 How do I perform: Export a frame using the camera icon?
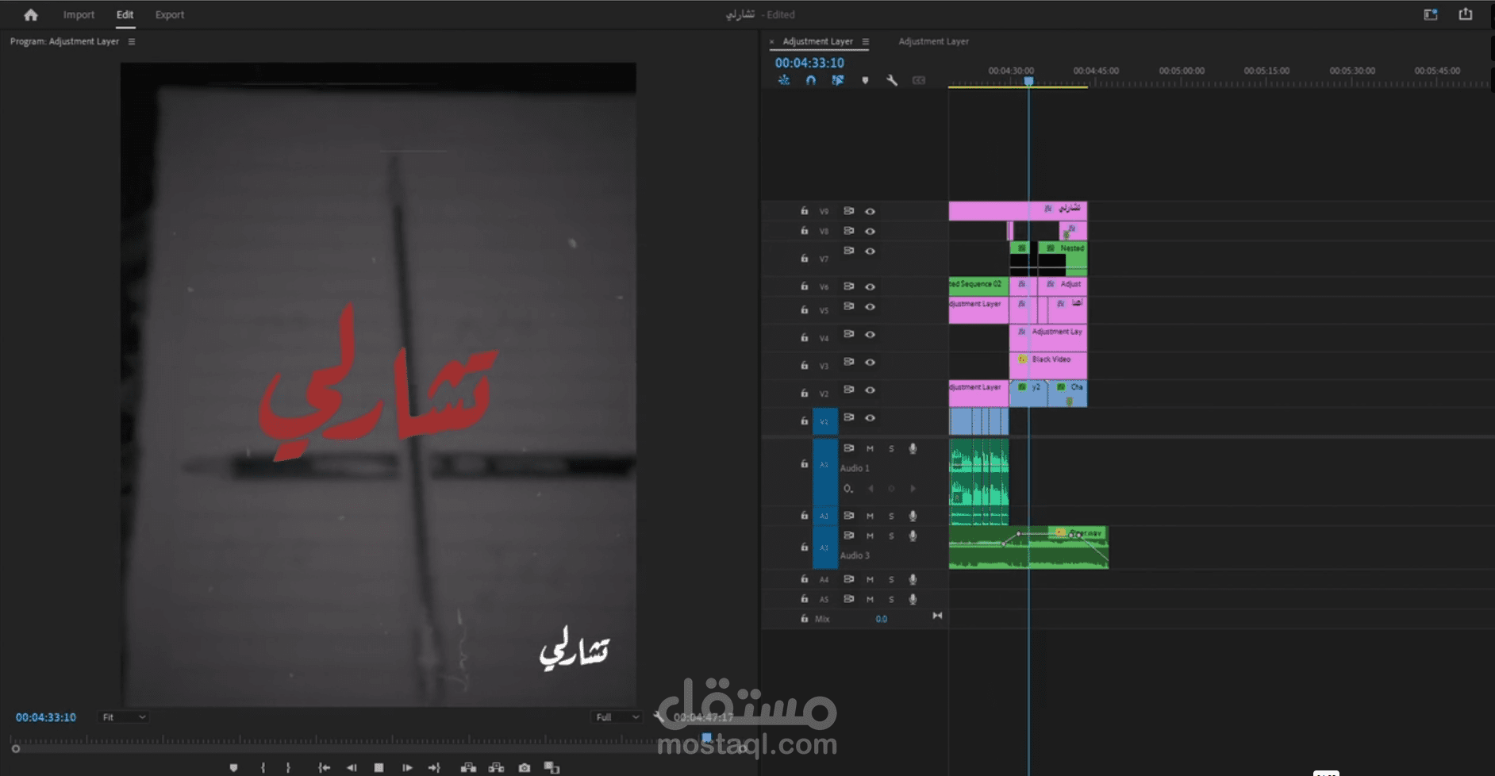pyautogui.click(x=524, y=767)
